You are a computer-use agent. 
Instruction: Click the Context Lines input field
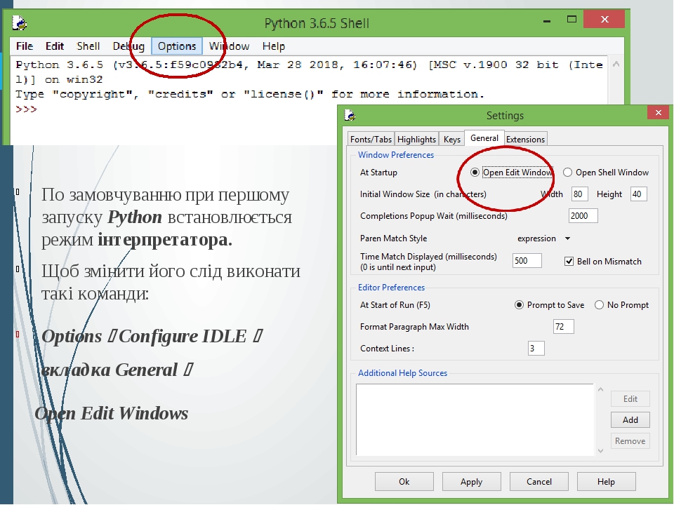536,348
